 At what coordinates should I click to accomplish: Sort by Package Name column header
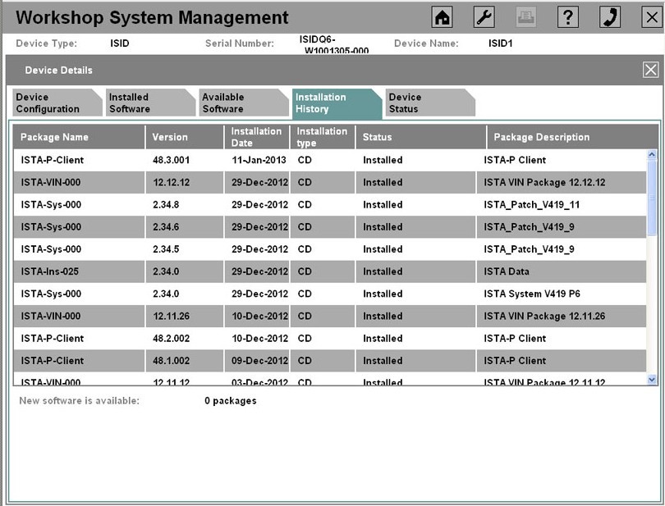point(79,137)
